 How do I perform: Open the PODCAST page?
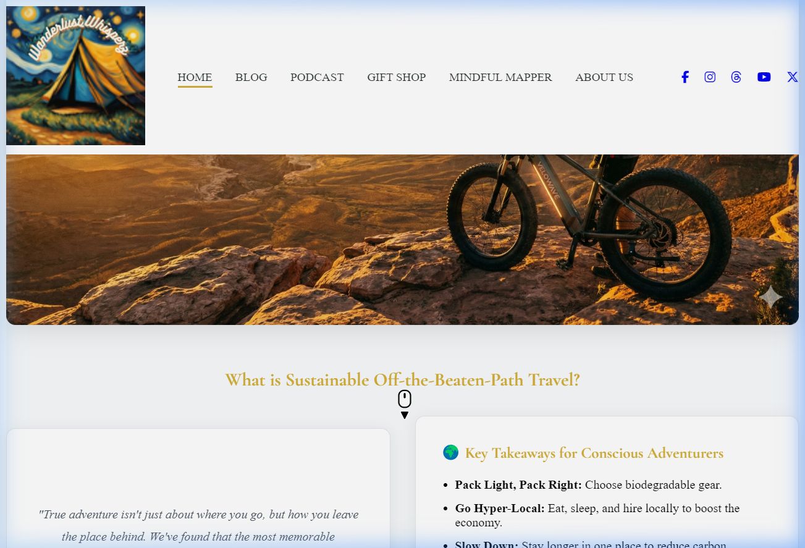coord(317,77)
